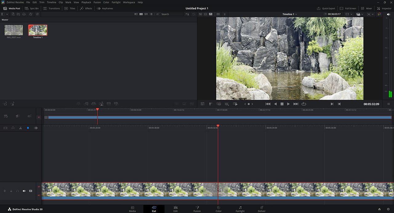Toggle track lock icon in timeline

[11, 191]
